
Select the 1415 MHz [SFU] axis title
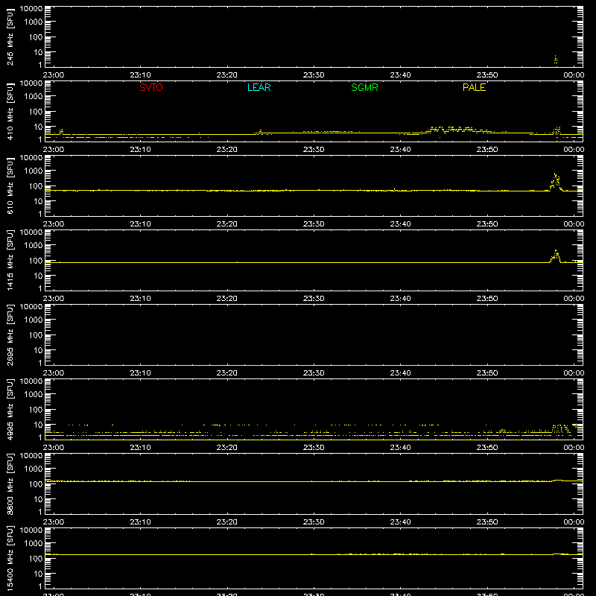(10, 260)
